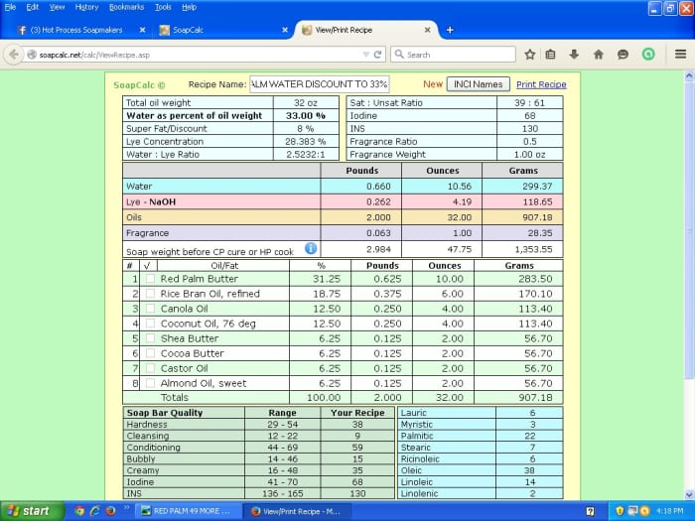
Task: Click the Print Recipe link
Action: coord(541,84)
